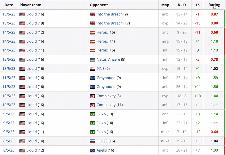Screen dimensions: 226x155
Task: Click the Map column header
Action: tap(165, 5)
